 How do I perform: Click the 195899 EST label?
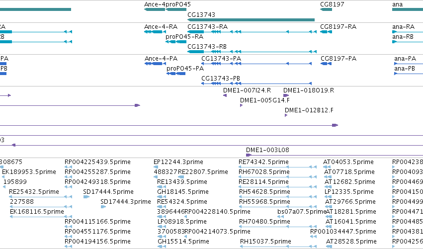15,182
